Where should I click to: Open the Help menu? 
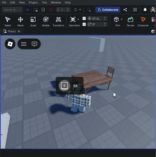pyautogui.click(x=68, y=2)
